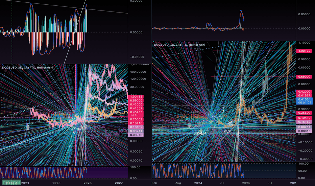The height and width of the screenshot is (186, 315).
Task: Click the Feb label on the 1D time axis
Action: tap(154, 183)
